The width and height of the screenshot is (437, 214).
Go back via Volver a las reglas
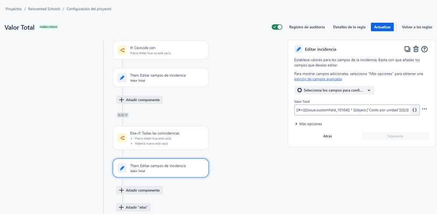pos(417,27)
